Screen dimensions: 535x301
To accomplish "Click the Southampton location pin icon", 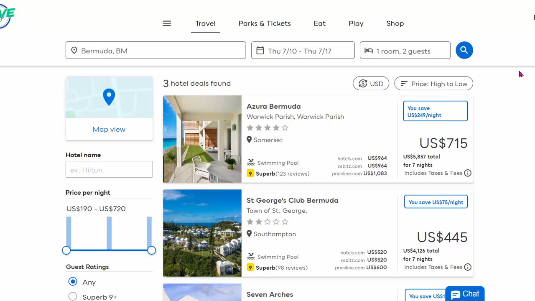I will (249, 234).
